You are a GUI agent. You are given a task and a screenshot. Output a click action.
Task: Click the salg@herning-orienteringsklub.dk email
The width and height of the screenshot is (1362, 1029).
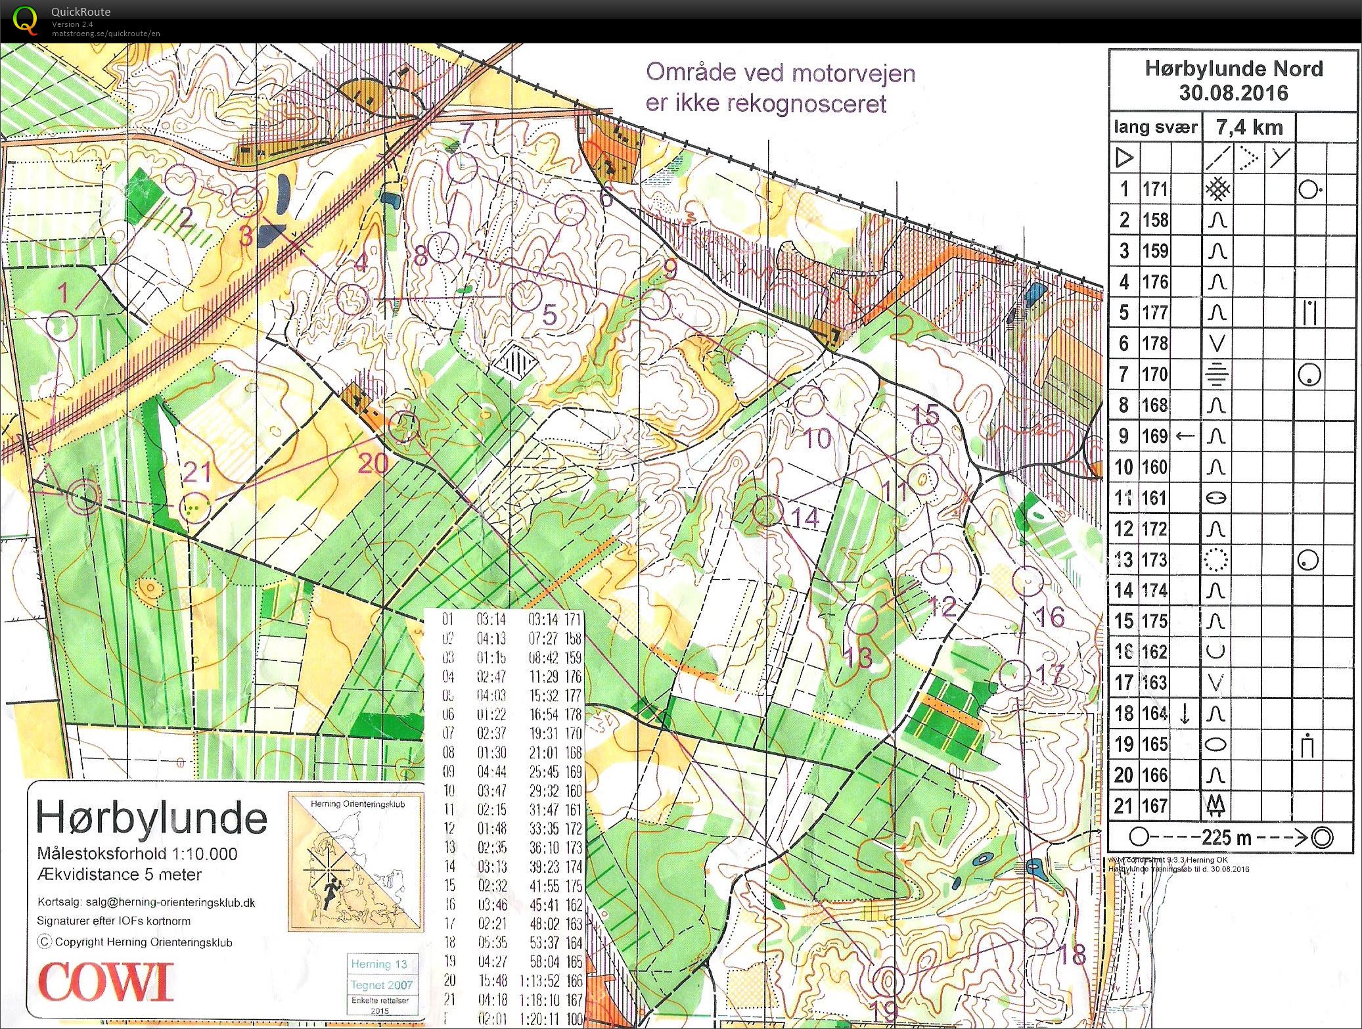(170, 903)
